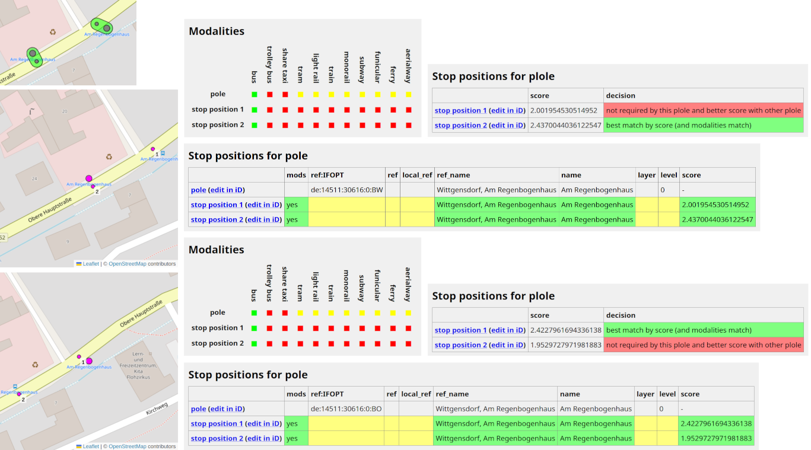Open stop position 1 edit in iD link
This screenshot has height=450, width=811.
(x=263, y=205)
